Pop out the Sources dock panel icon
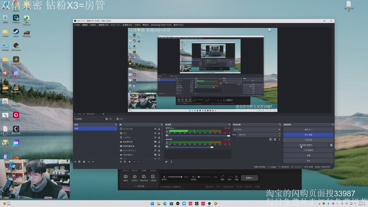The image size is (368, 207). 161,124
